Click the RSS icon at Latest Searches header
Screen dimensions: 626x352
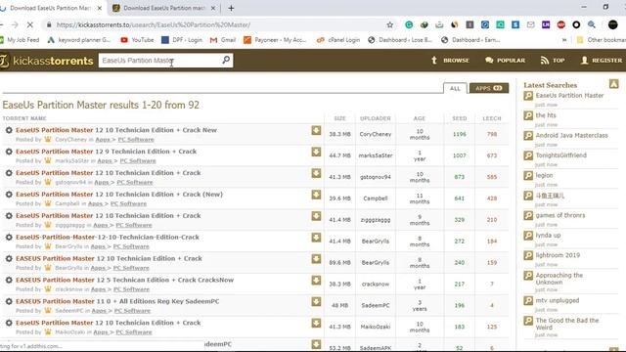[613, 84]
